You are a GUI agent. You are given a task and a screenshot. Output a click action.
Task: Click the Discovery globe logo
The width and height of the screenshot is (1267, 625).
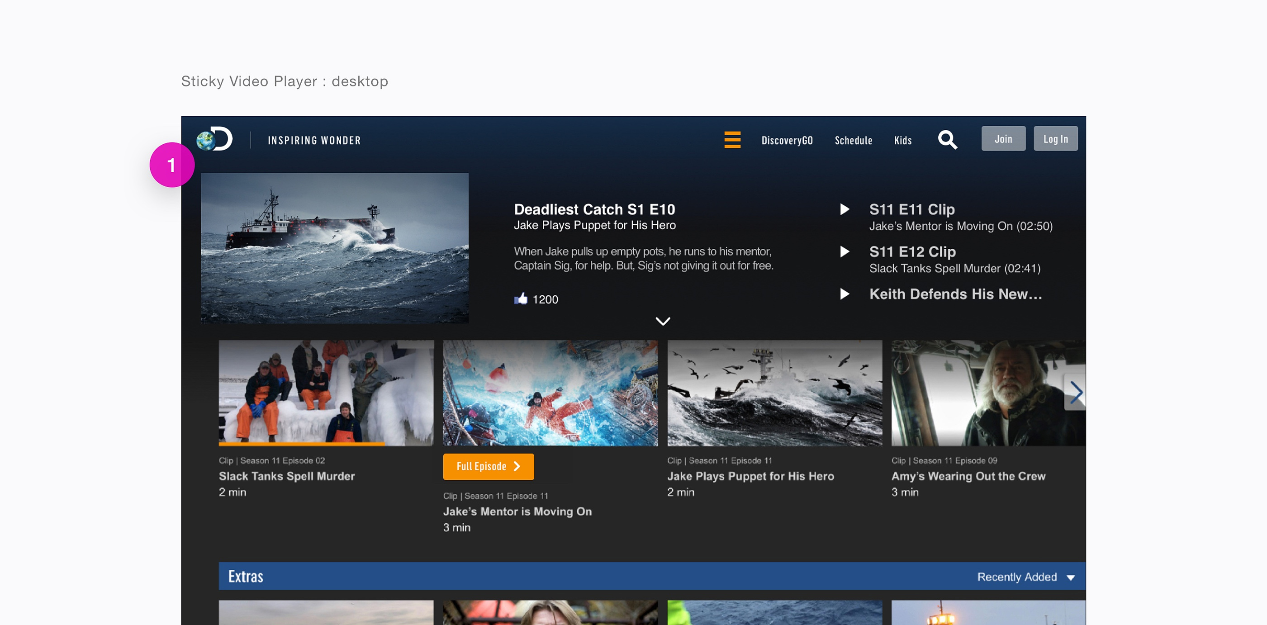(x=214, y=139)
